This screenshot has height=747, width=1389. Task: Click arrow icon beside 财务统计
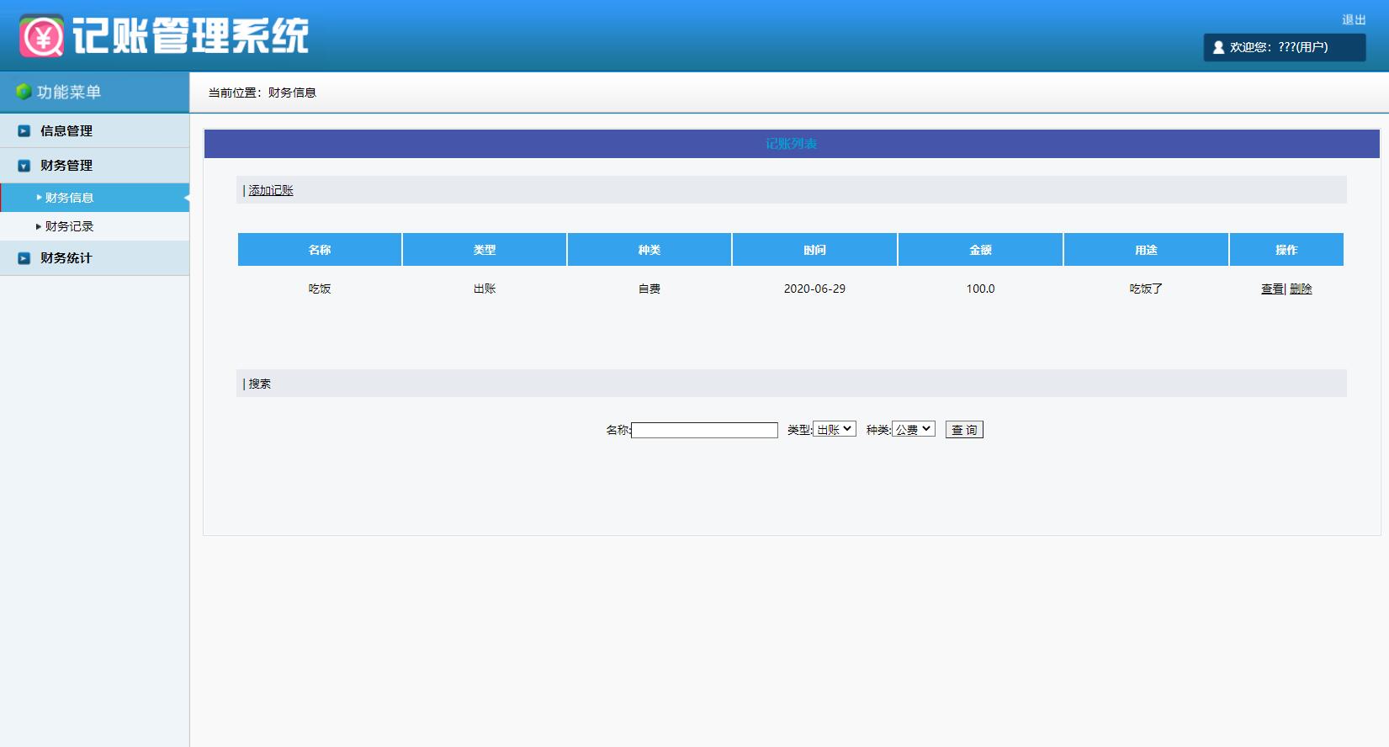24,258
